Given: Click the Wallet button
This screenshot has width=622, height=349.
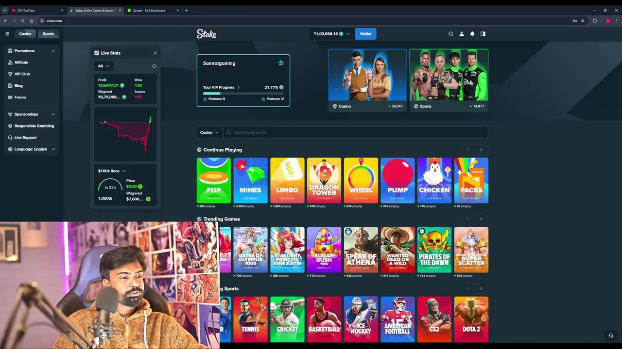Looking at the screenshot, I should tap(365, 34).
